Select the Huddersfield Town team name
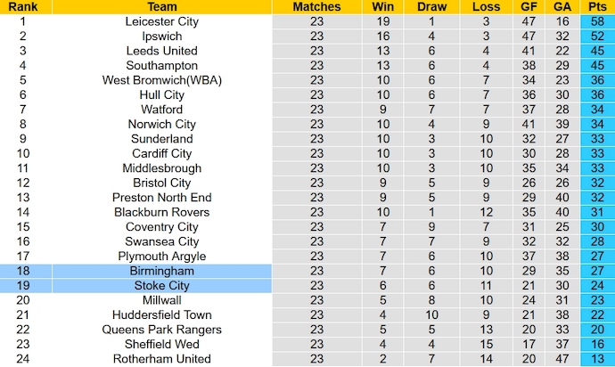Viewport: 615px width, 367px height. coord(161,314)
